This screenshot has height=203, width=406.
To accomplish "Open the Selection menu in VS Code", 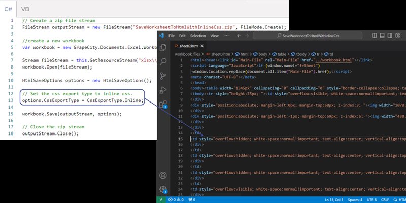I will tap(198, 36).
